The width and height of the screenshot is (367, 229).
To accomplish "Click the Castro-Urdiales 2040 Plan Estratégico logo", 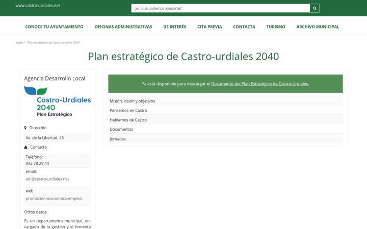I will pos(58,101).
